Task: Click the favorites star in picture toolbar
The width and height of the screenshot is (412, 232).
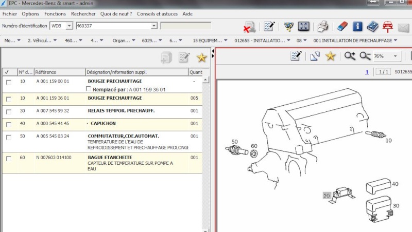Action: [x=330, y=56]
